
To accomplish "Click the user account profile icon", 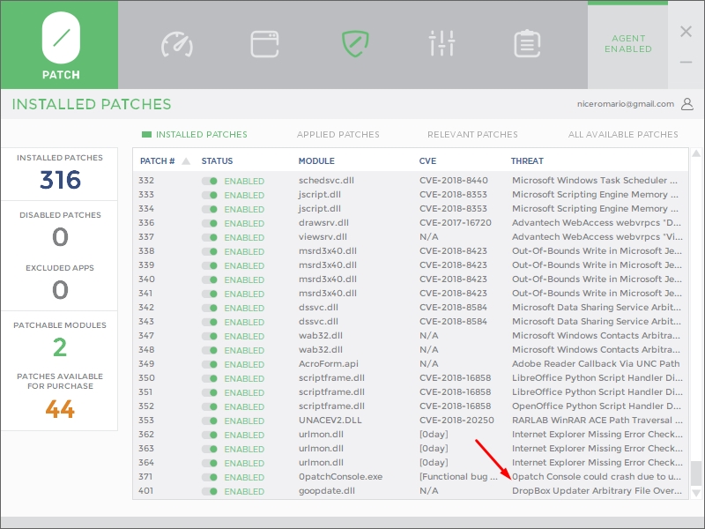I will point(687,104).
